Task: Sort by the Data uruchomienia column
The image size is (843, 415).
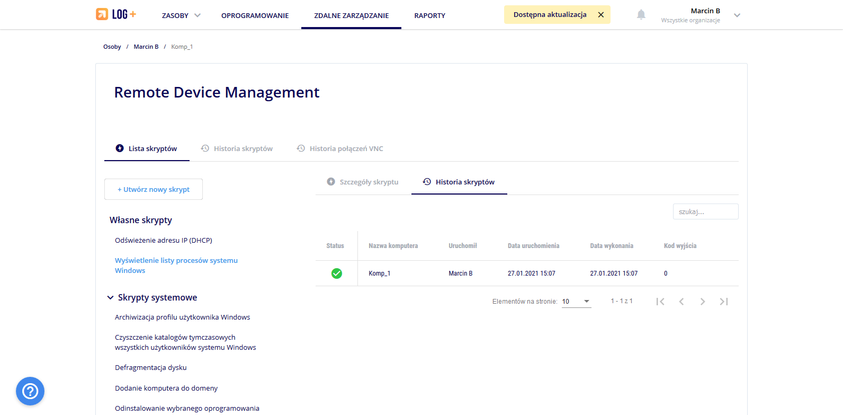Action: (x=533, y=246)
